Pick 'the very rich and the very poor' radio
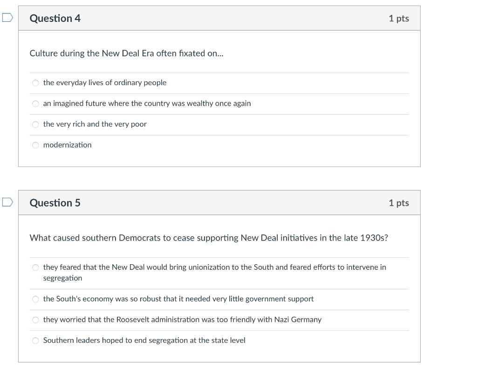Viewport: 477px width, 374px height. pyautogui.click(x=35, y=124)
